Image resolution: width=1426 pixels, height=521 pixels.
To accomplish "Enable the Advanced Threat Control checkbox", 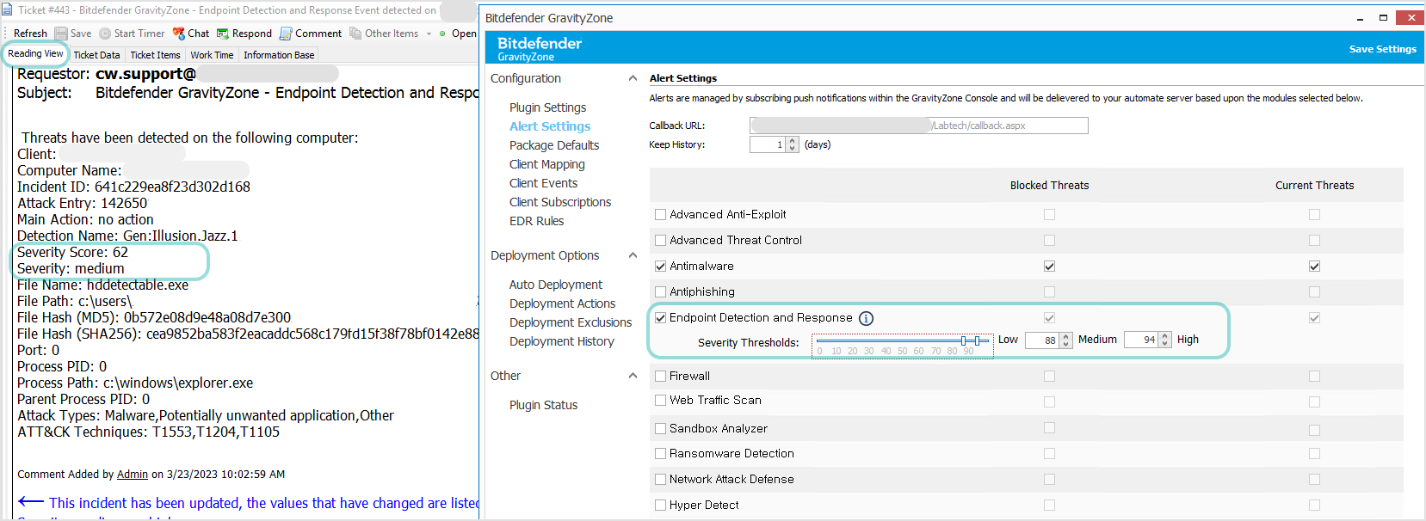I will (x=660, y=241).
